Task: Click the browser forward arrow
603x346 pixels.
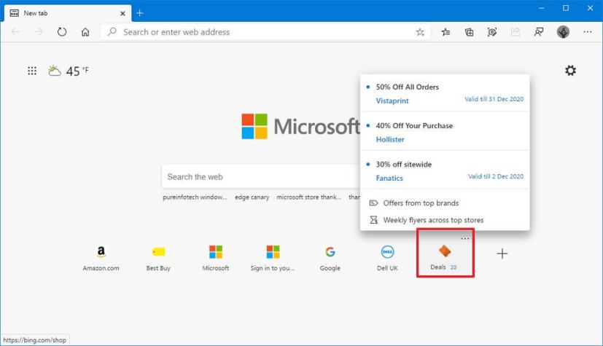Action: click(x=39, y=32)
